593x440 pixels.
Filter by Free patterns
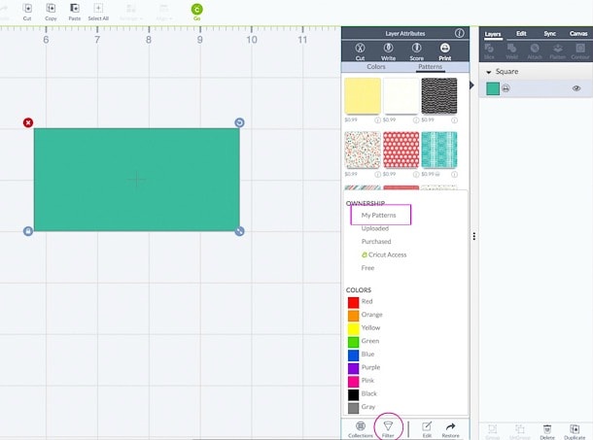tap(367, 268)
